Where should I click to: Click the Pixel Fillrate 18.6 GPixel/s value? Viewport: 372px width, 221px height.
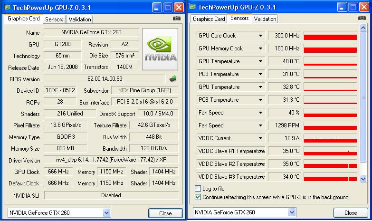tap(65, 125)
